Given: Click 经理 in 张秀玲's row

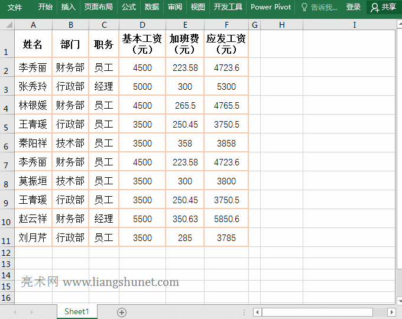Looking at the screenshot, I should (x=104, y=86).
